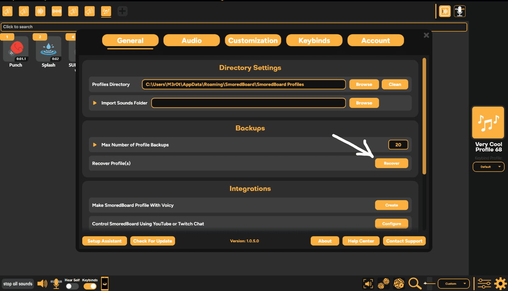Click the settings dialog vertical scrollbar
The height and width of the screenshot is (291, 508).
[425, 116]
